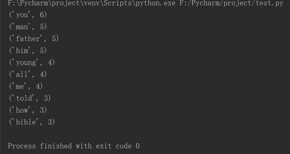This screenshot has width=290, height=154.
Task: Click the count 4 after 'young'
Action: coord(50,63)
